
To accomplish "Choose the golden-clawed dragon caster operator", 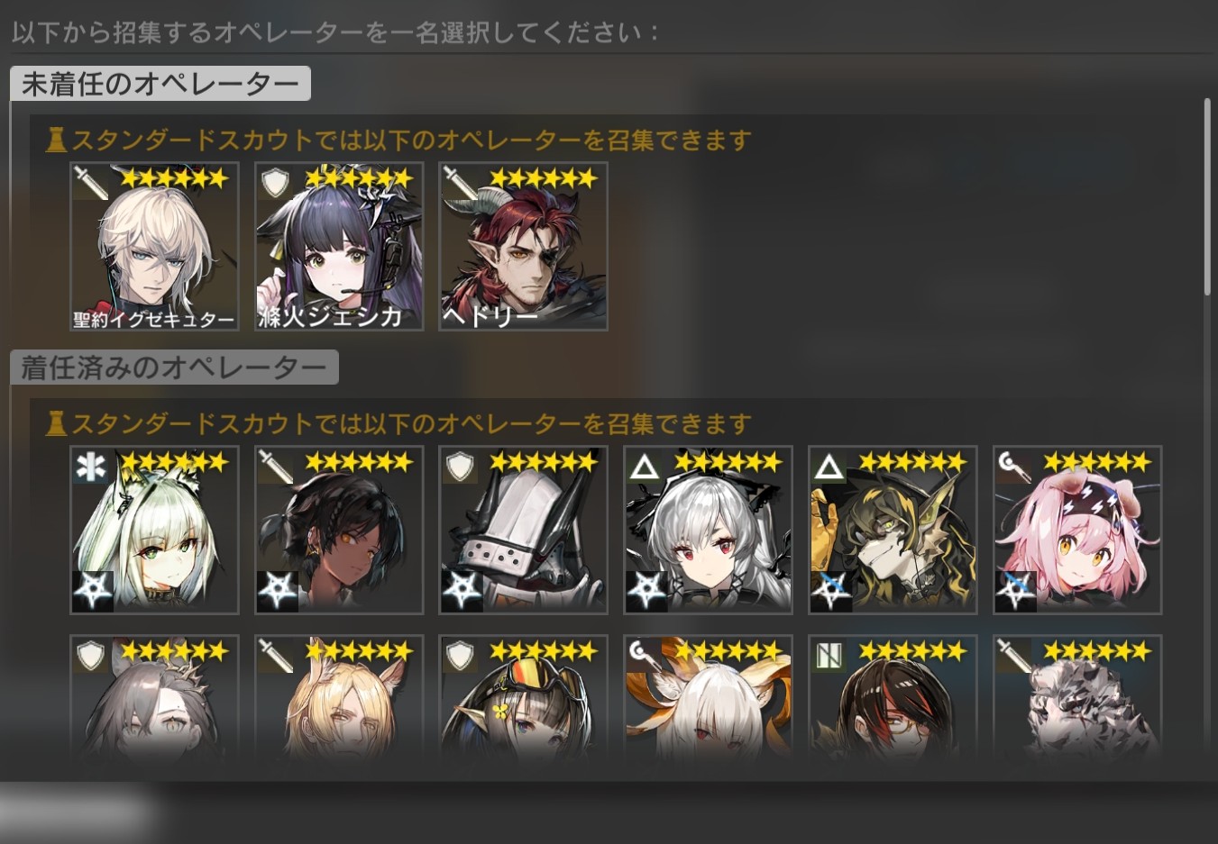I will coord(893,530).
